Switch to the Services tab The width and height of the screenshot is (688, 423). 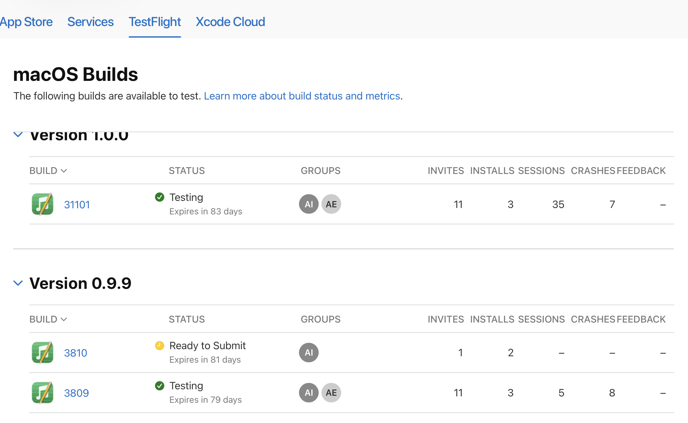point(90,22)
